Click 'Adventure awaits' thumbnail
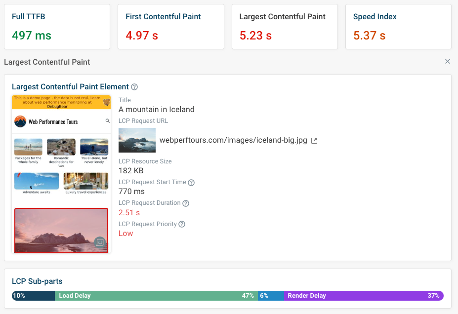Screen dimensions: 458x314 point(37,181)
